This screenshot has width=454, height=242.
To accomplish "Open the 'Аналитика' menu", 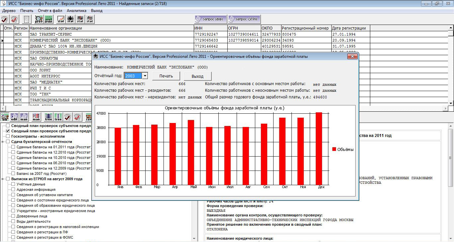I will 76,11.
